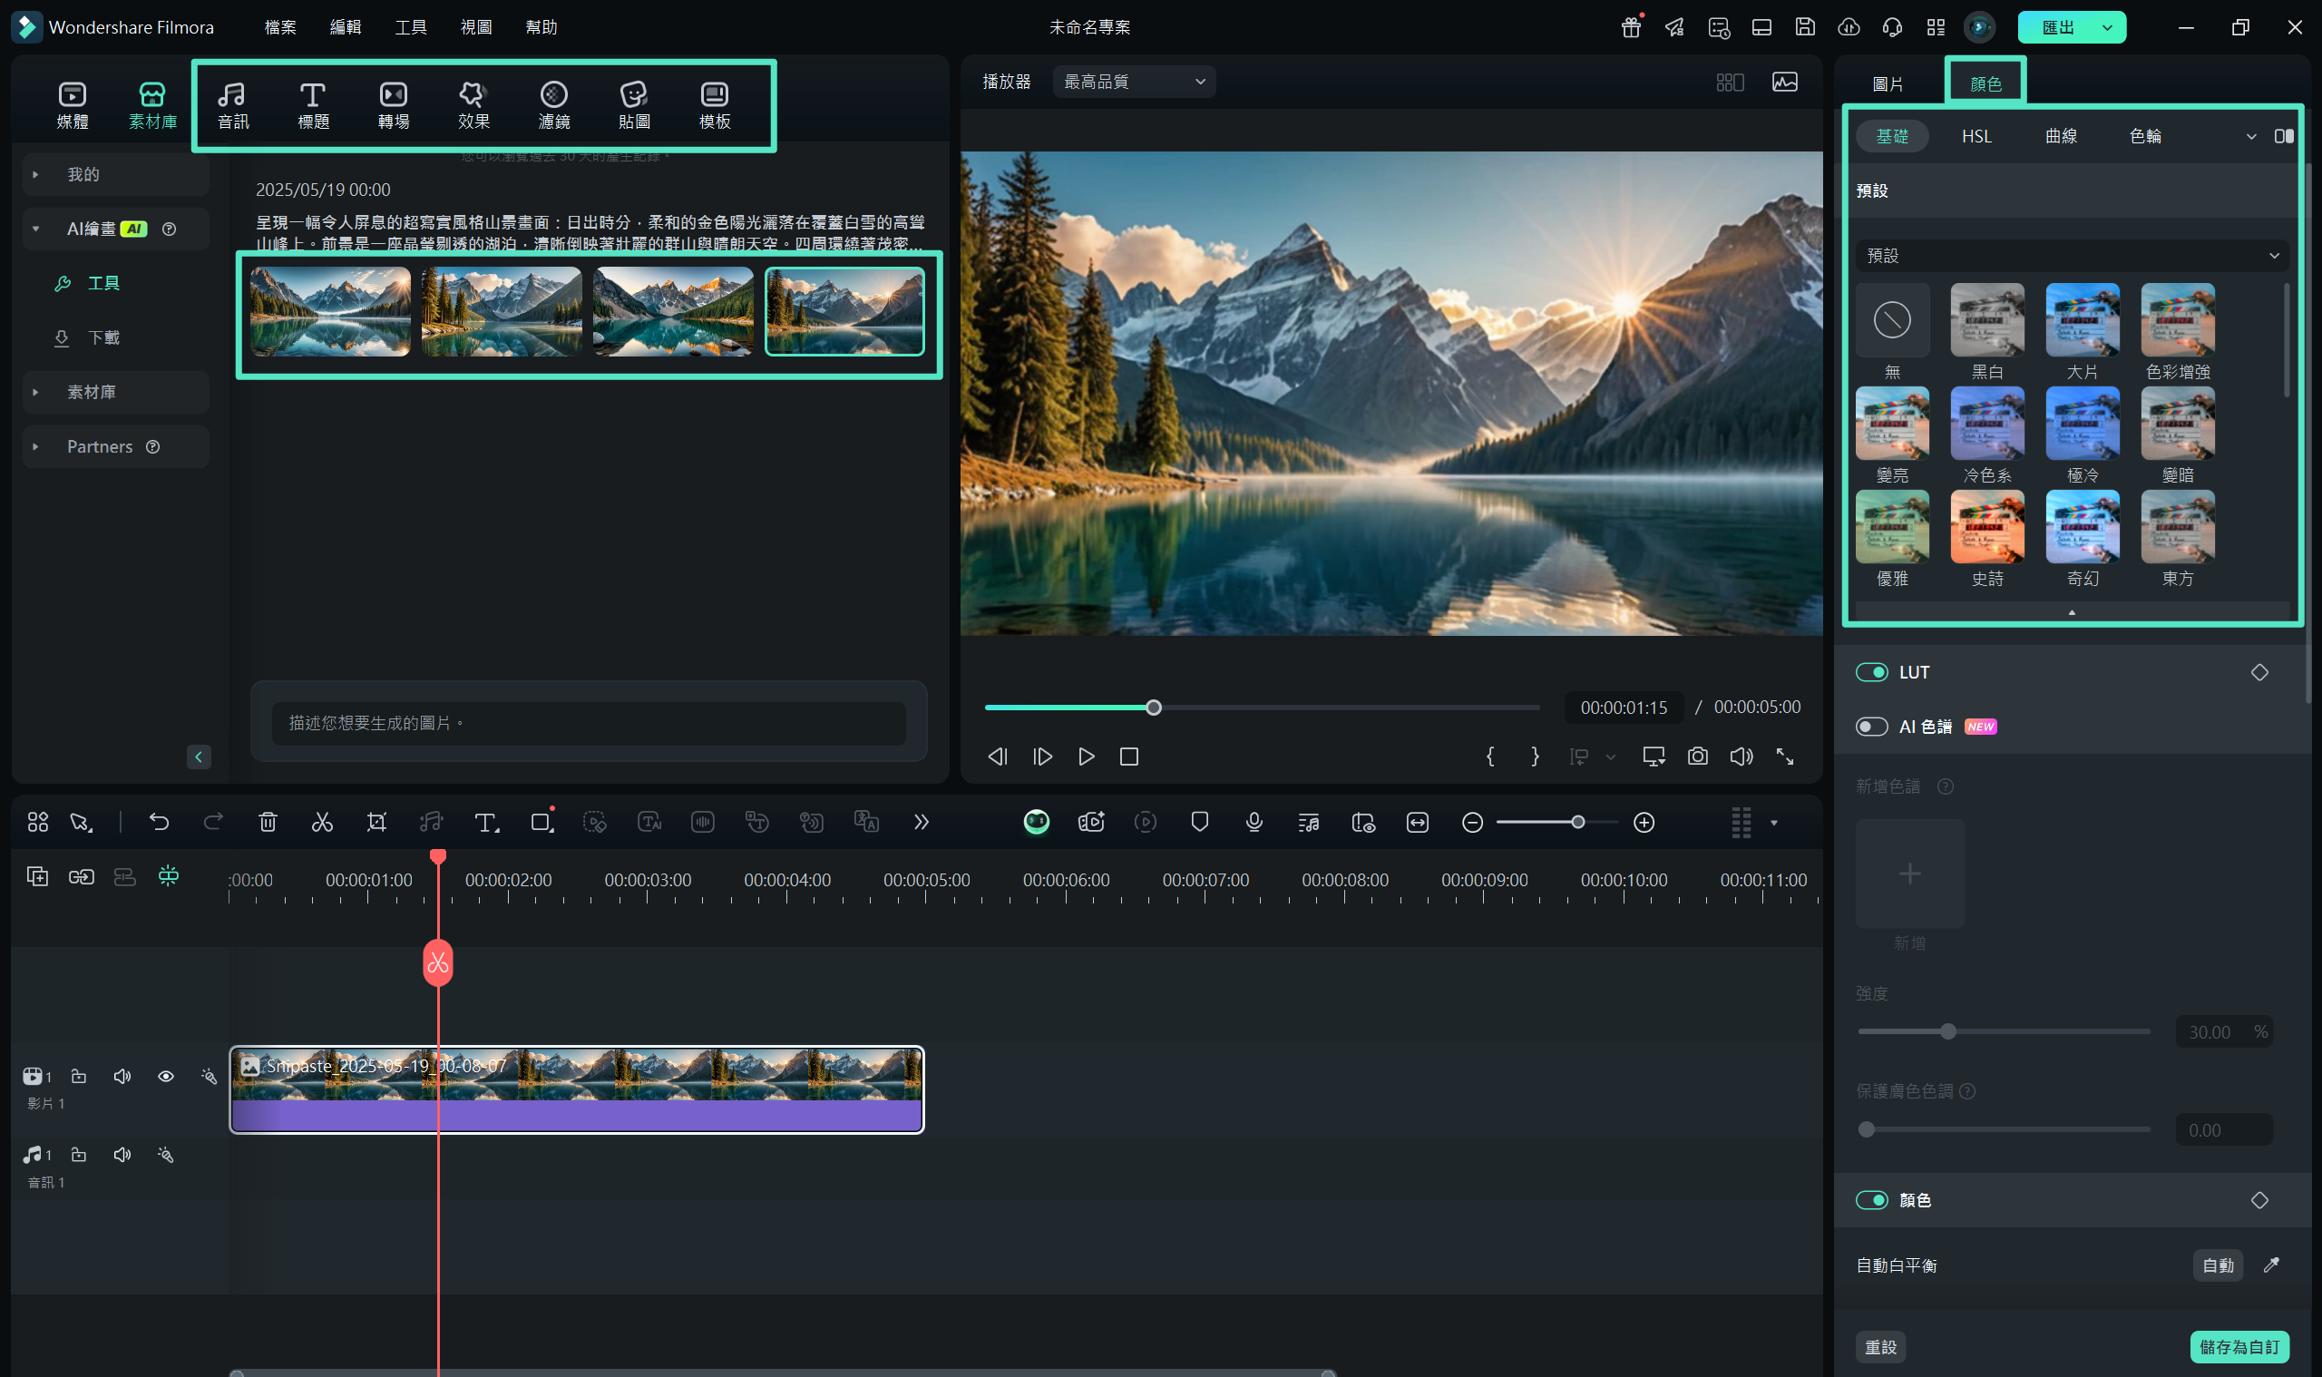Open the 預設 preset dropdown
2322x1377 pixels.
2072,255
